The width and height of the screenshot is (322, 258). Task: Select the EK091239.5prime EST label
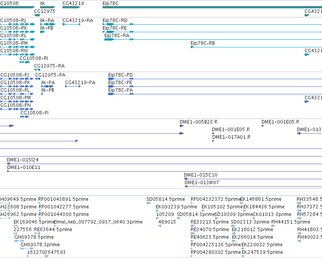[176, 207]
